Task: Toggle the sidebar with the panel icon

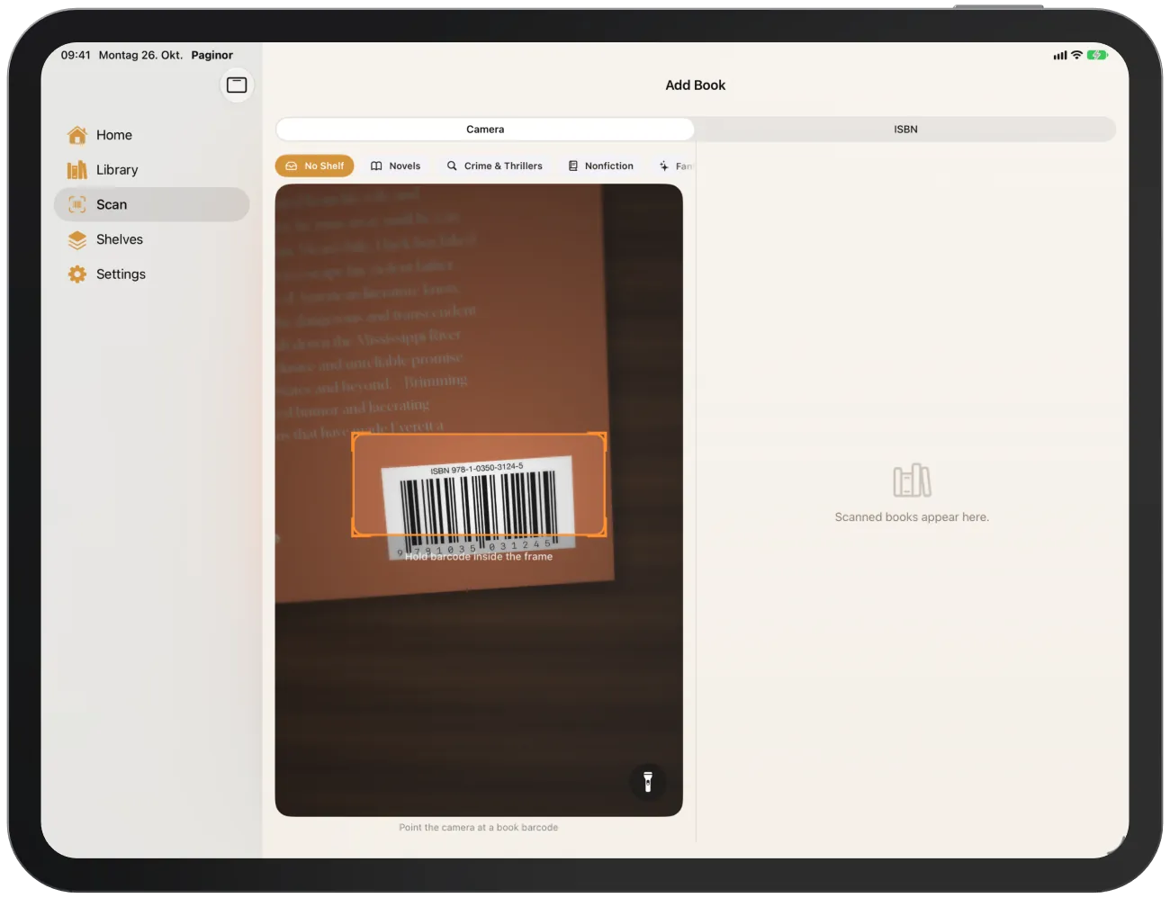Action: 237,85
